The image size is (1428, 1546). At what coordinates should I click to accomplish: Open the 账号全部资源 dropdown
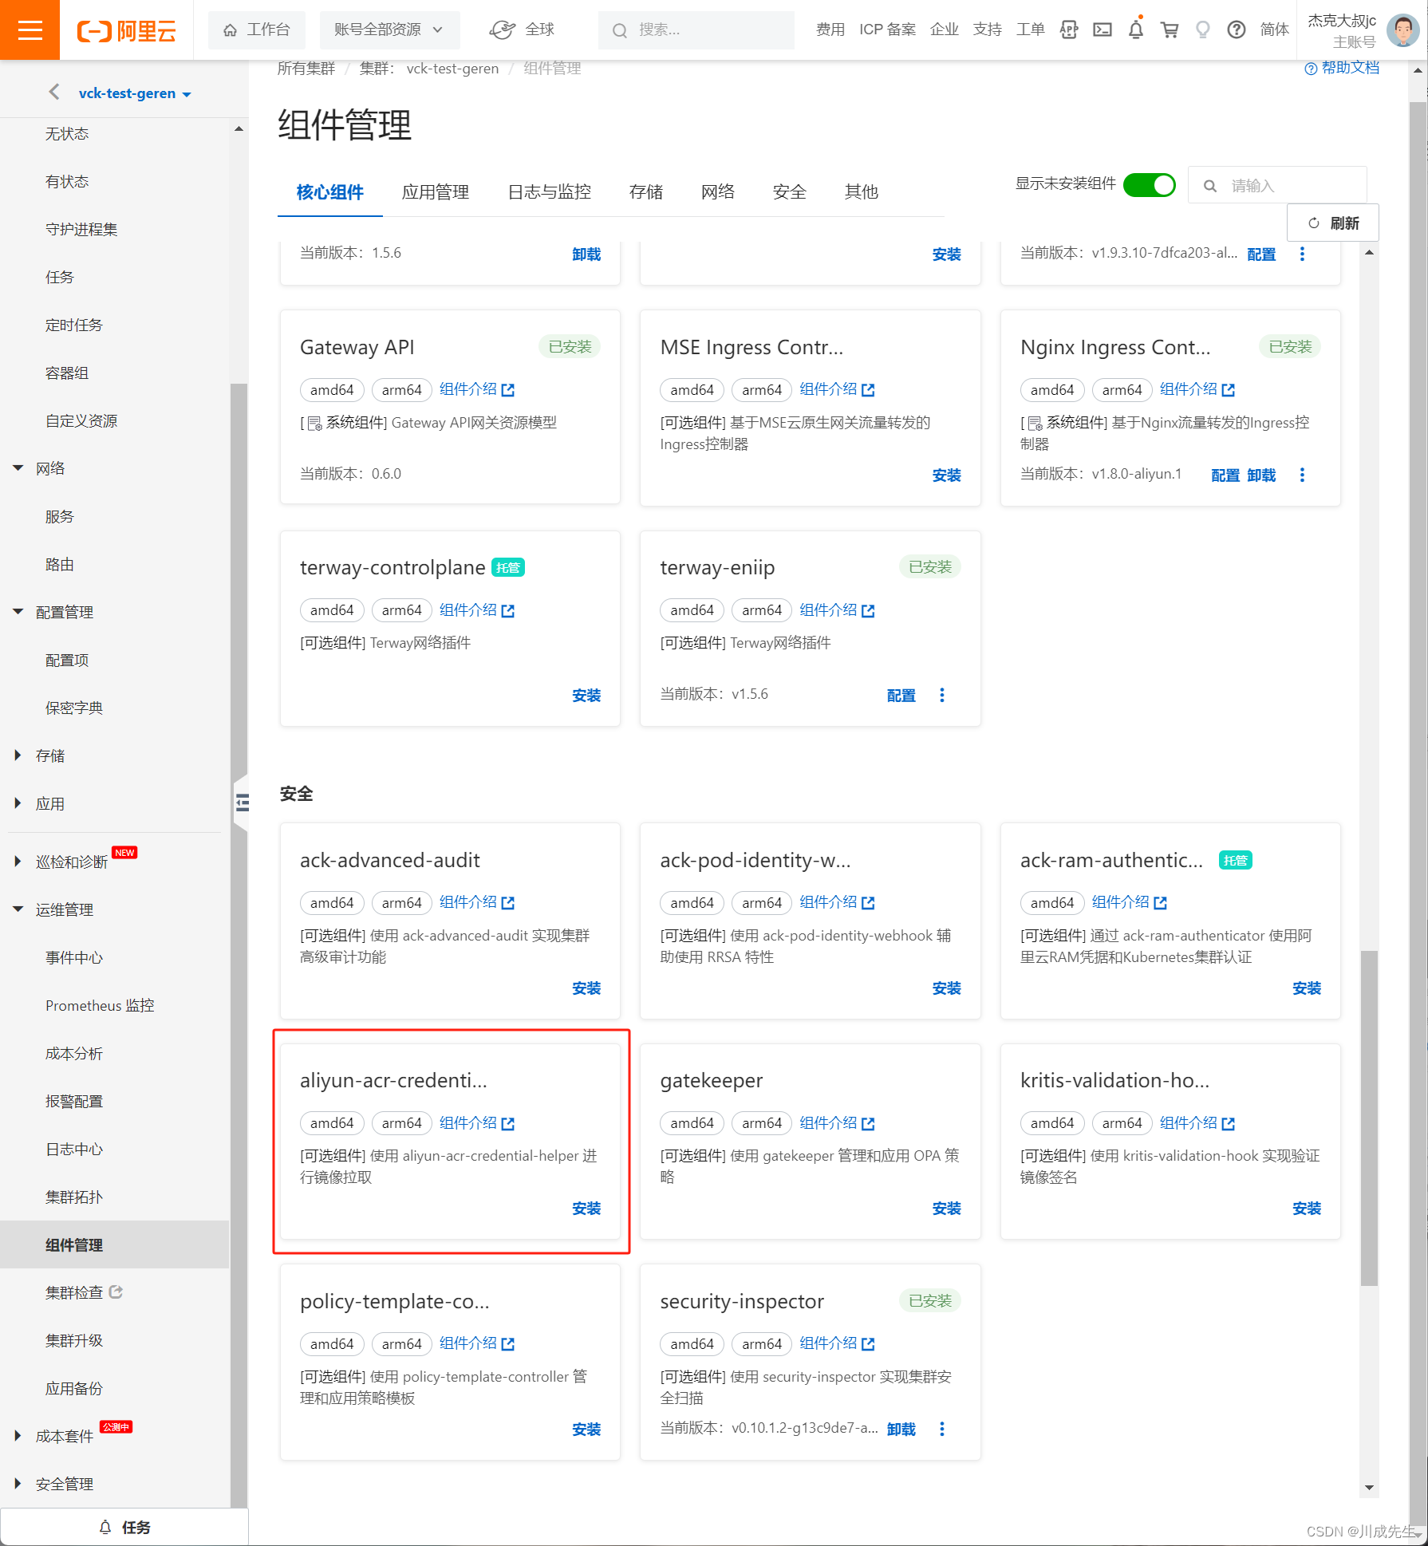[389, 30]
